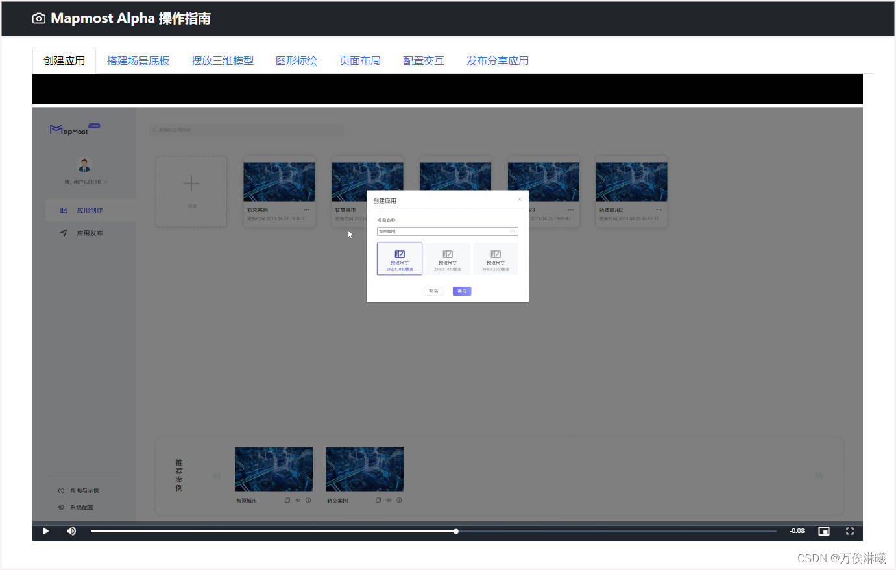Click the plus card to create an app
This screenshot has width=896, height=570.
pyautogui.click(x=191, y=191)
